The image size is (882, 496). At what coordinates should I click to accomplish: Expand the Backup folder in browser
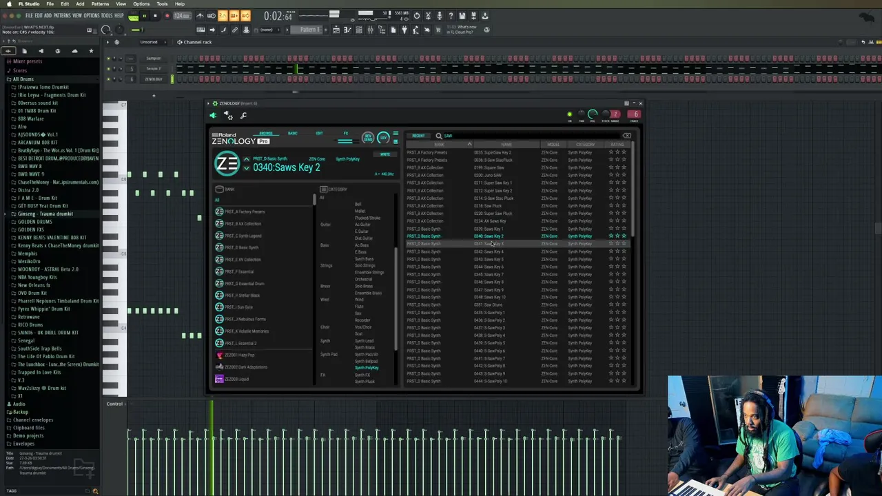point(20,412)
